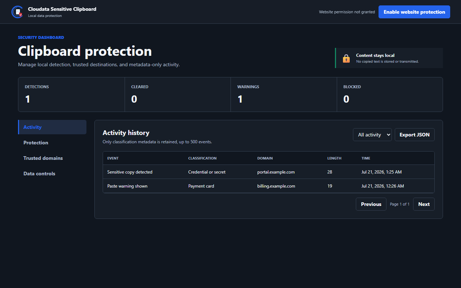Click the TIME column header
The image size is (461, 288).
[x=366, y=158]
